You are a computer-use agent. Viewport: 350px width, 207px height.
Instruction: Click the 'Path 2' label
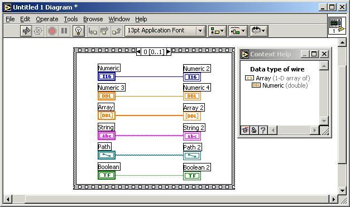tap(192, 147)
